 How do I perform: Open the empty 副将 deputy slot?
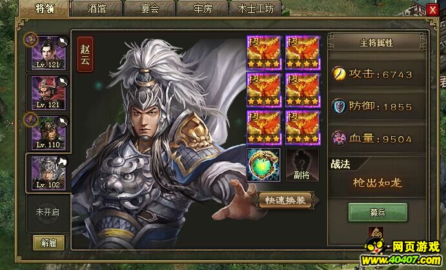(x=302, y=165)
